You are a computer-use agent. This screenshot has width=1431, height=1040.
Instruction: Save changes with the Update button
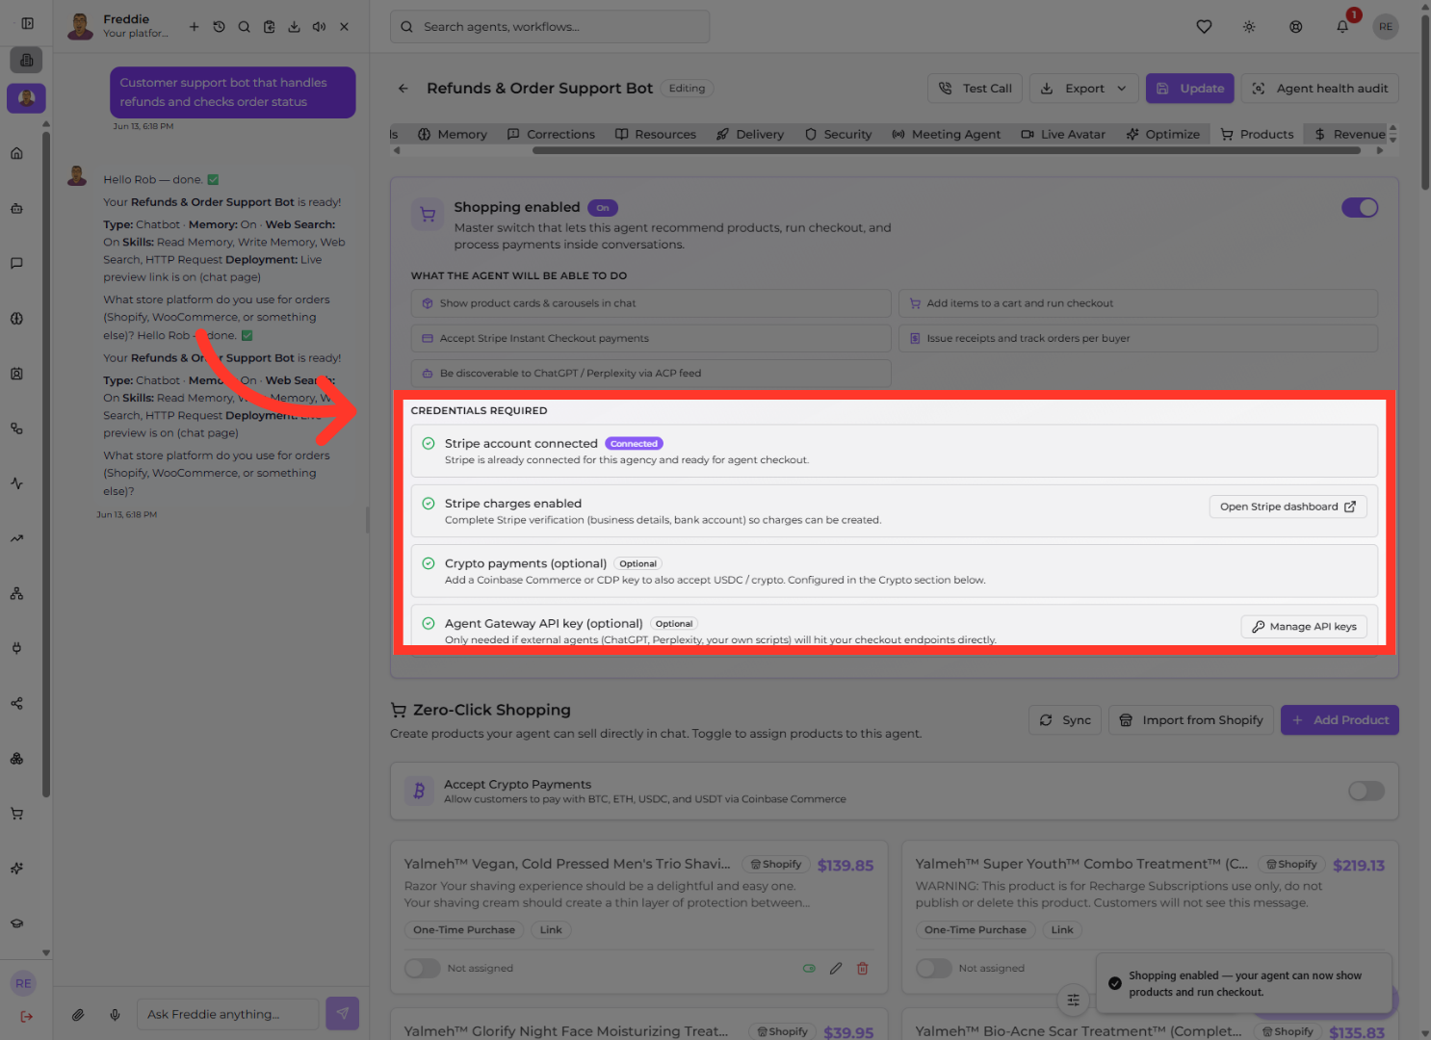point(1190,89)
